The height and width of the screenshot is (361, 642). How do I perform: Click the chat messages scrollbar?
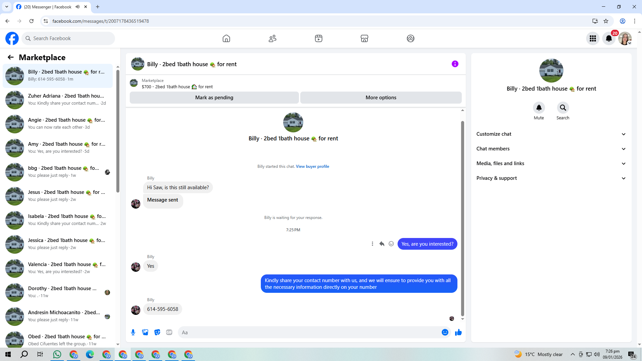click(x=462, y=217)
